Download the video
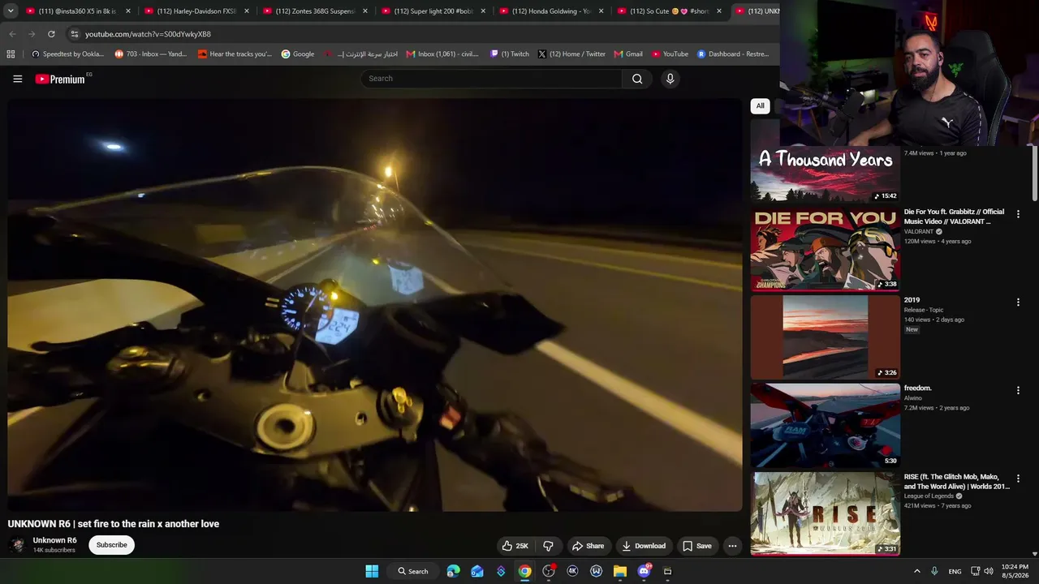The width and height of the screenshot is (1039, 584). (x=644, y=546)
